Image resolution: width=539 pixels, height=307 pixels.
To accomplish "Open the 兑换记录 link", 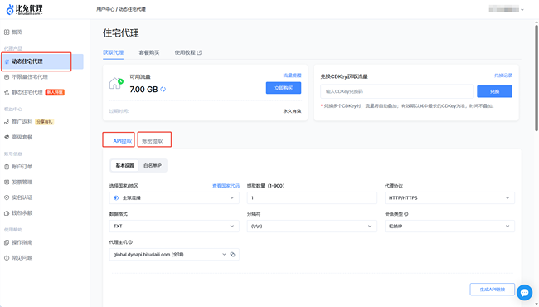I will (x=503, y=76).
